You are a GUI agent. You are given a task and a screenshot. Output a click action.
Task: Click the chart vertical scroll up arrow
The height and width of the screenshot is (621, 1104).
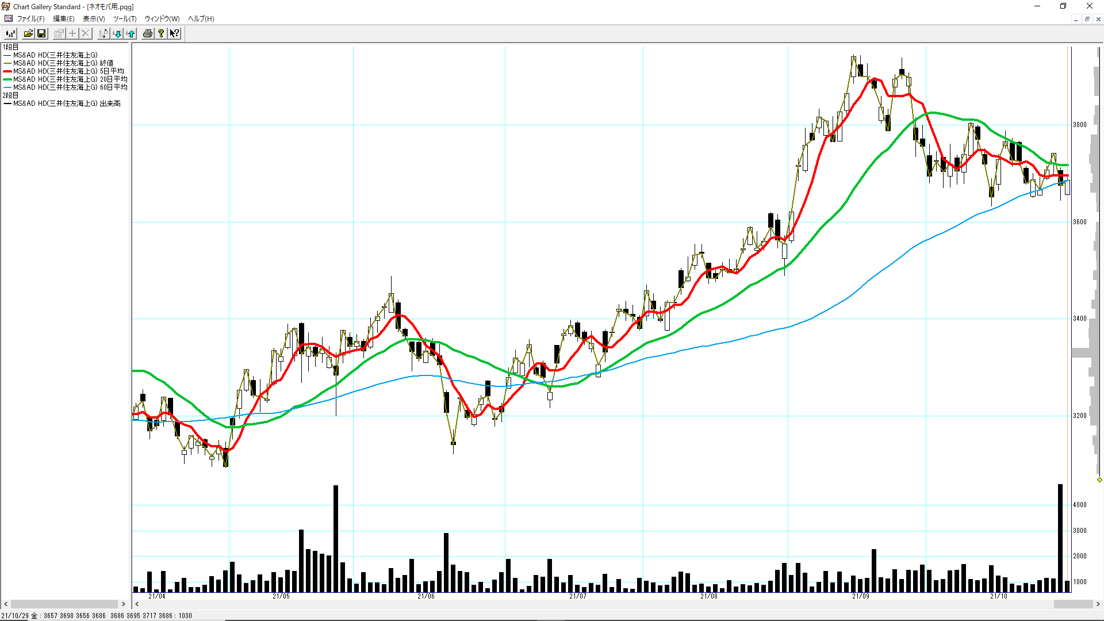tap(1099, 48)
